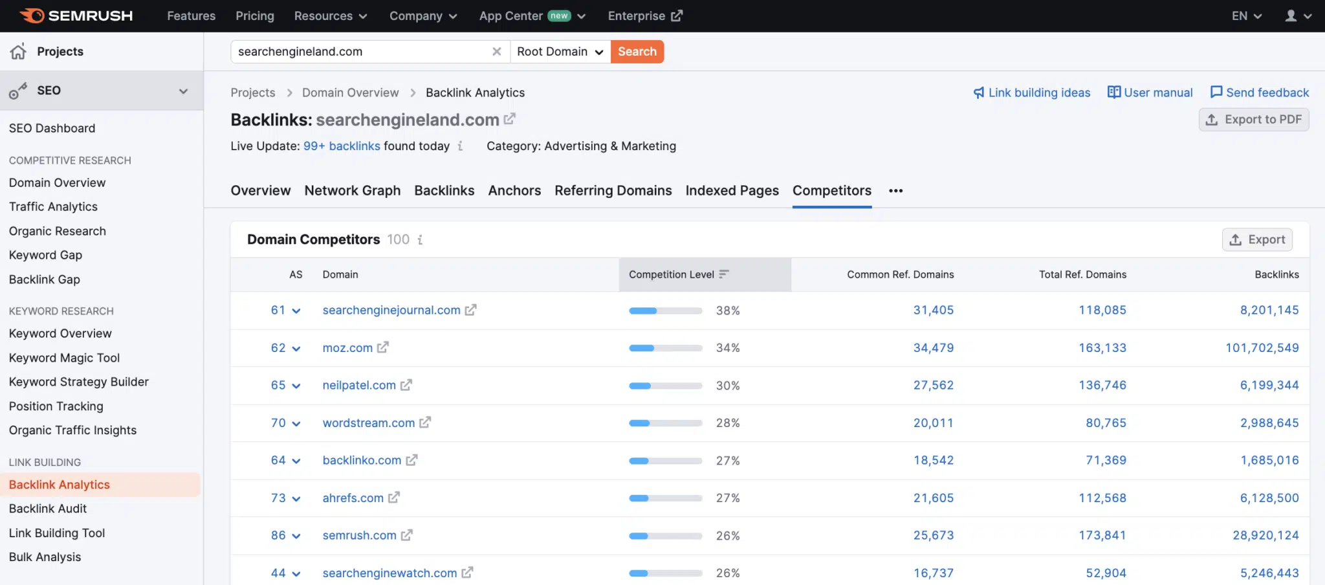The width and height of the screenshot is (1325, 585).
Task: Click the User manual book icon
Action: pyautogui.click(x=1114, y=92)
